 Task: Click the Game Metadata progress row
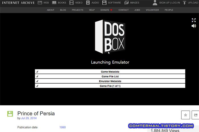pyautogui.click(x=110, y=72)
